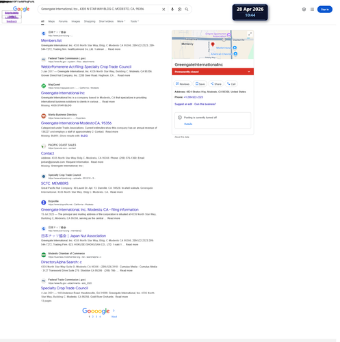Click the Martin Honda map marker
Screen dimensions: 340x342
235,48
